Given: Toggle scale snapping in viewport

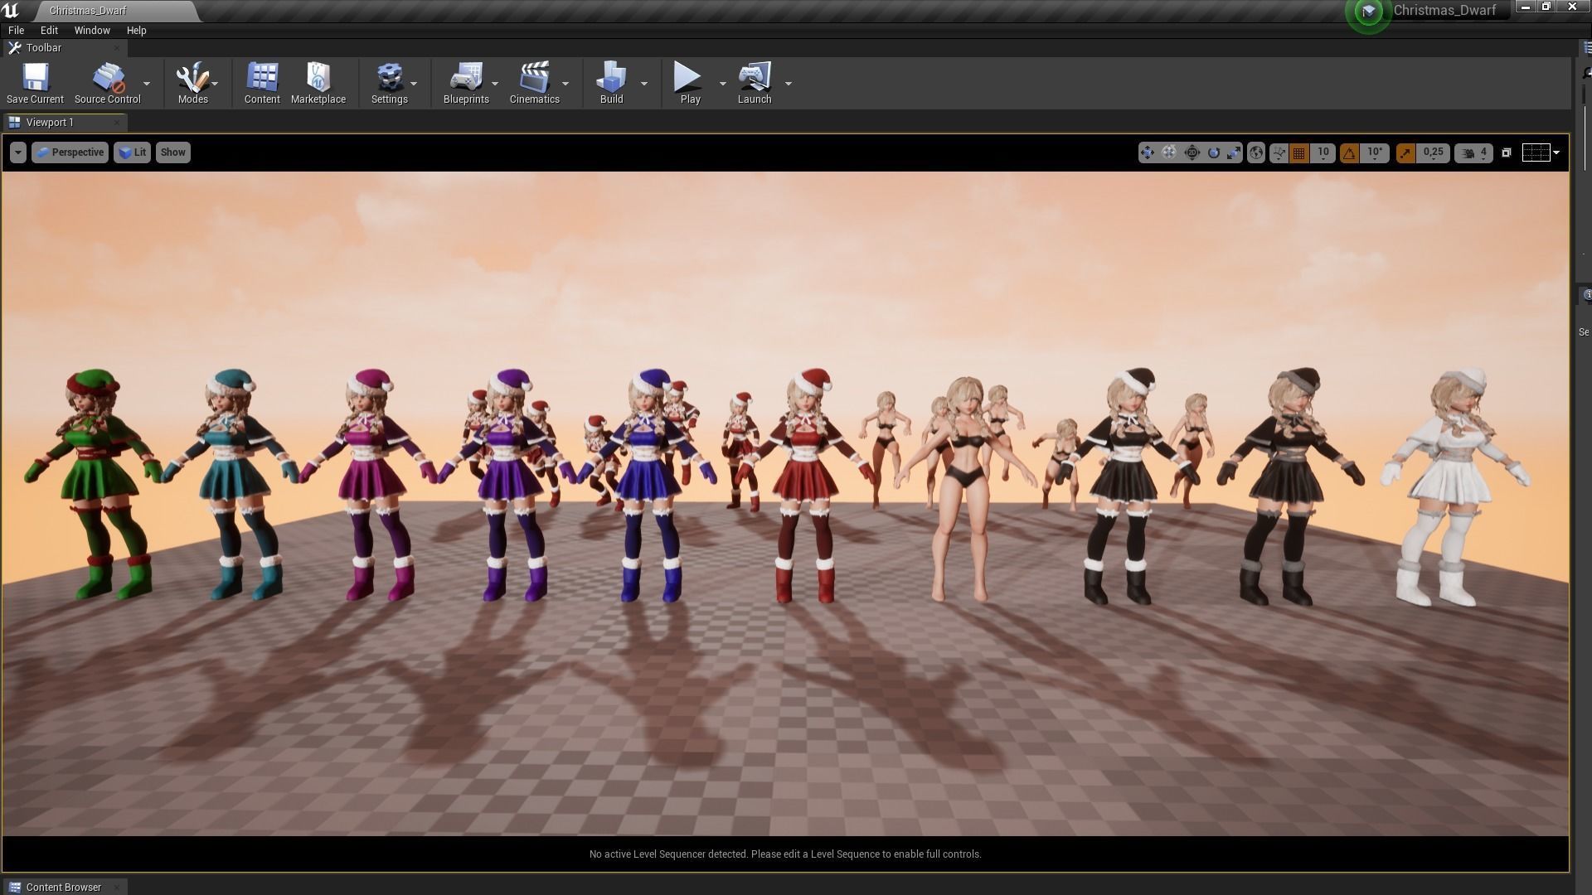Looking at the screenshot, I should tap(1405, 152).
